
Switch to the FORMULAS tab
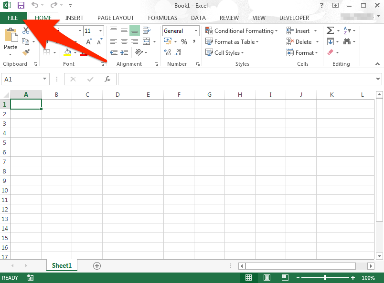[162, 18]
